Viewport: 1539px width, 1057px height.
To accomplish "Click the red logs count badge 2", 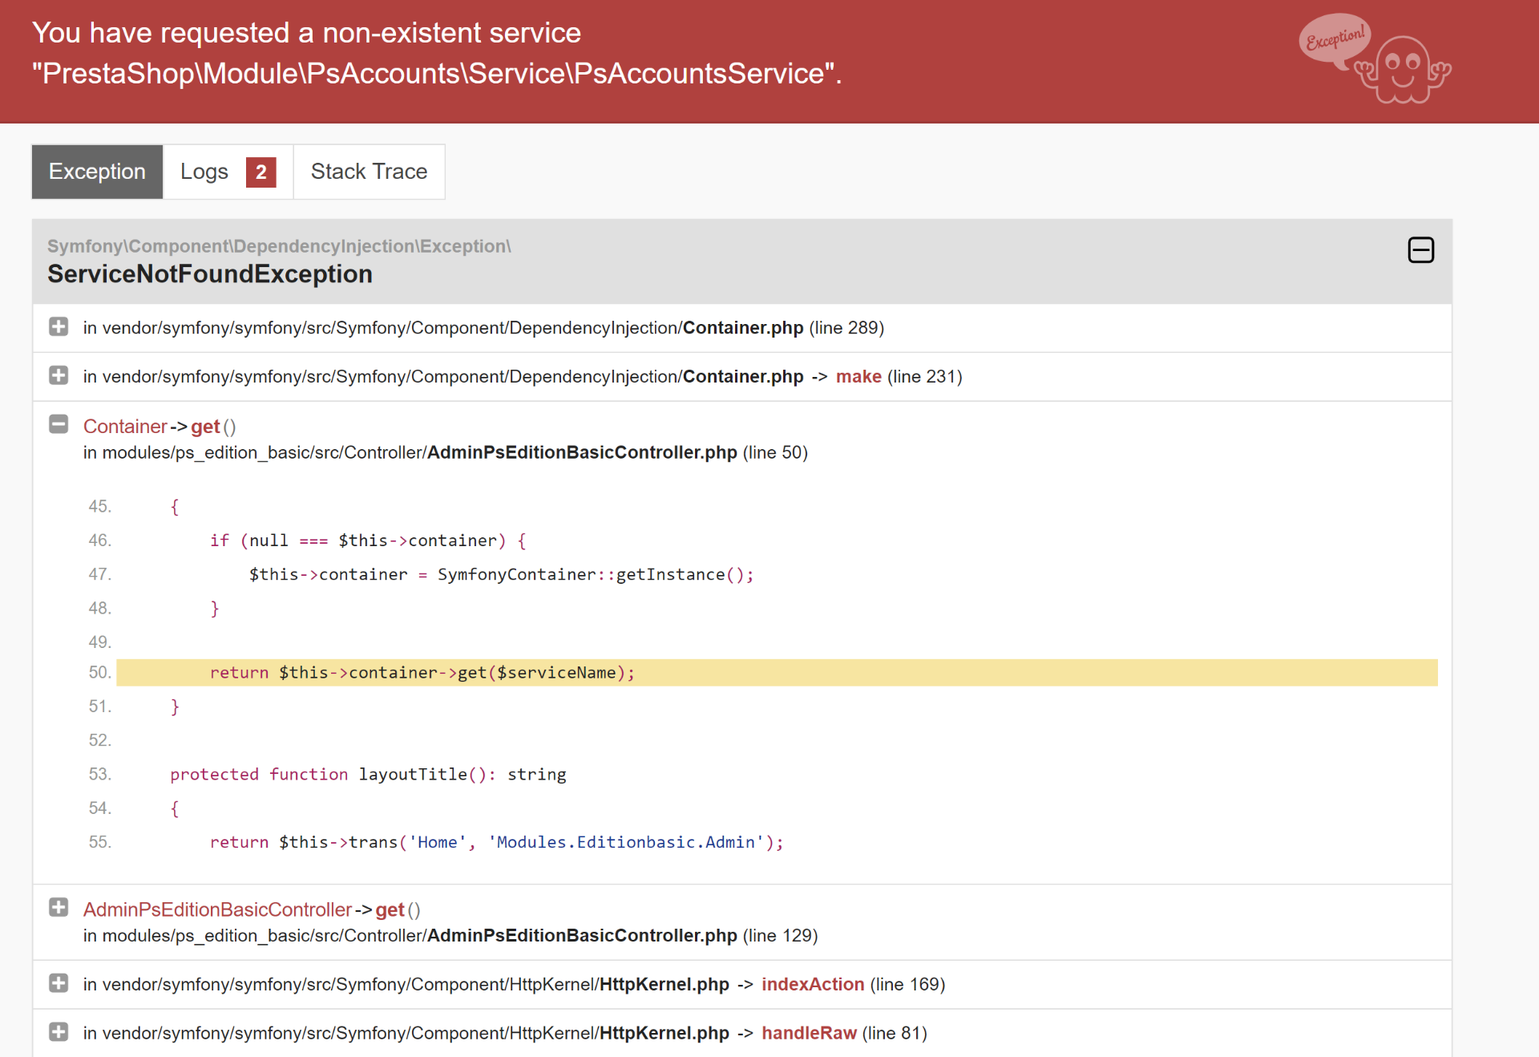I will click(x=261, y=172).
